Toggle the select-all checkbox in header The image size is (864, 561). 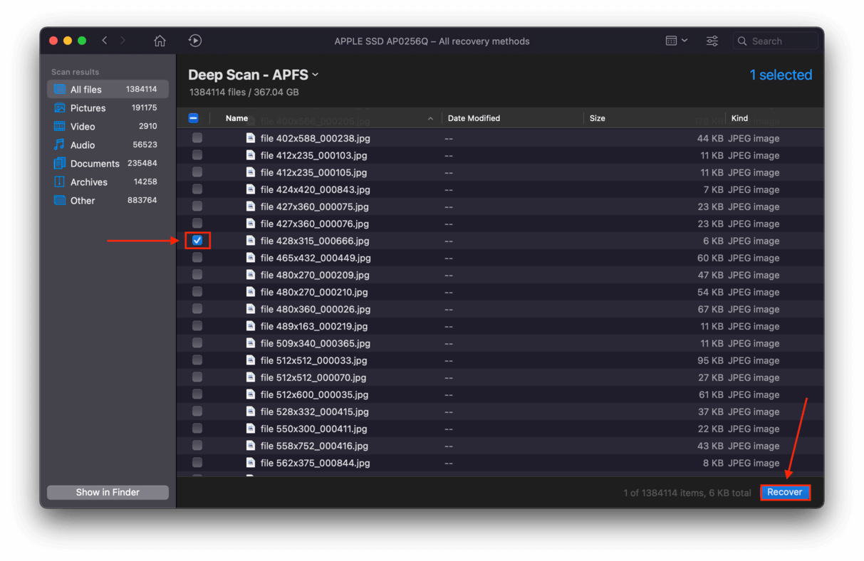(x=194, y=118)
